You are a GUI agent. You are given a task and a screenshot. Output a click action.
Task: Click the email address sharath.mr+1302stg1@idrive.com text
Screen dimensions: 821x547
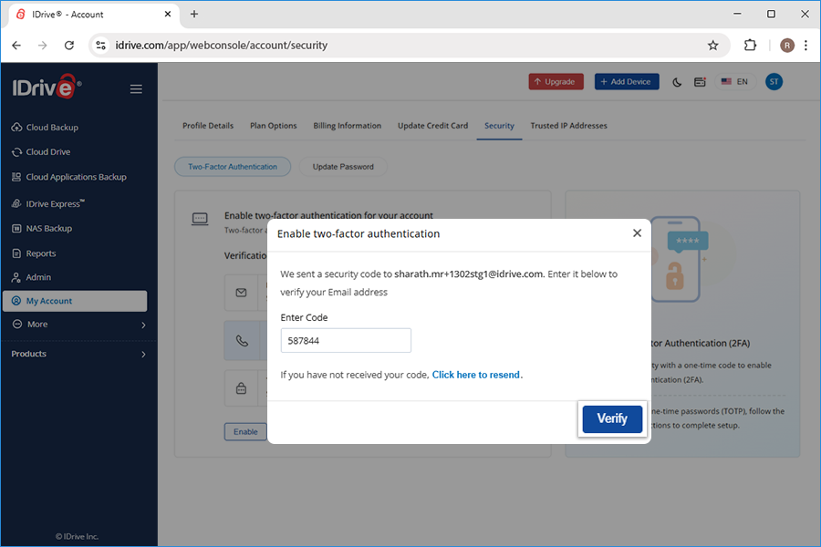coord(469,274)
